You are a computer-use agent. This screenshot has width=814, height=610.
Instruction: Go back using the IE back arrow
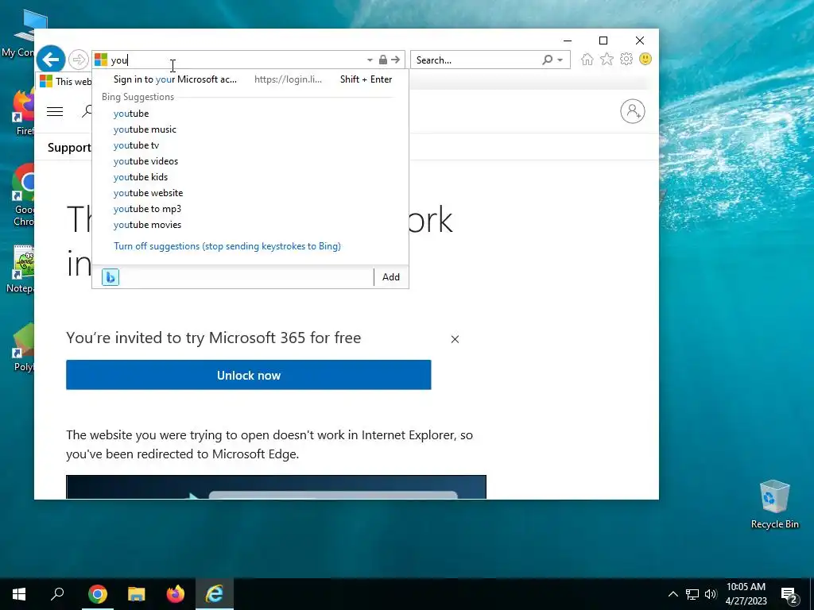point(51,60)
